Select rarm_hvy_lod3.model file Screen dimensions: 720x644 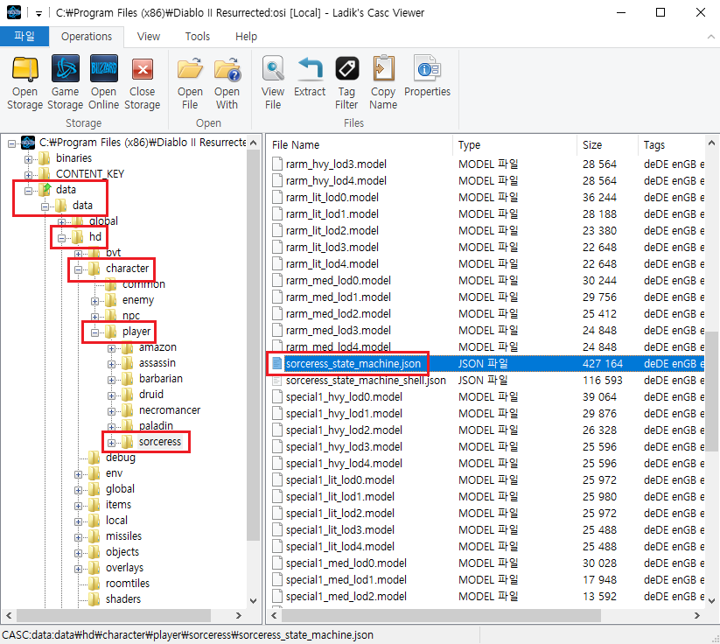(x=336, y=164)
